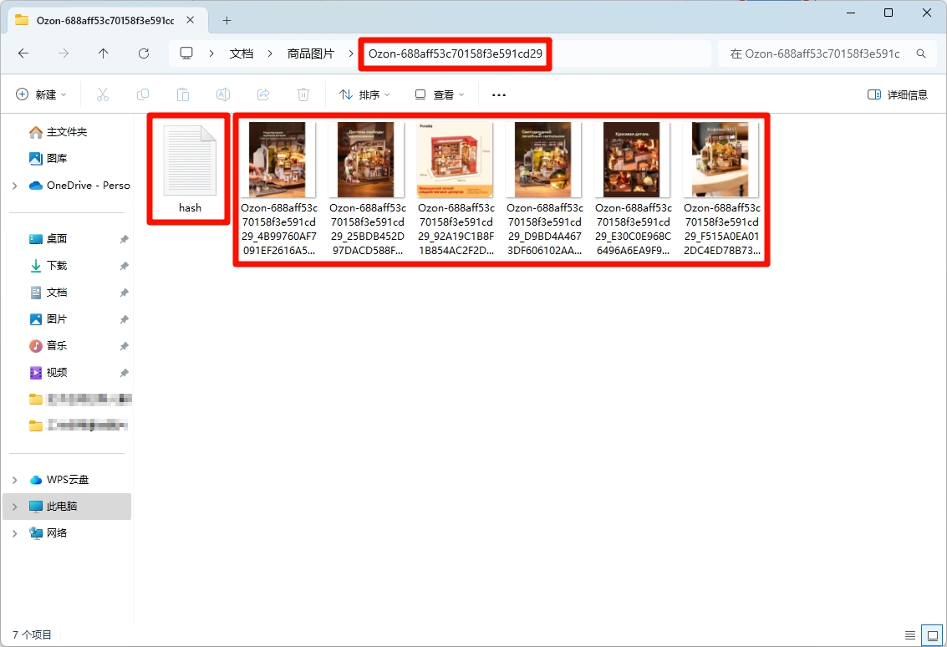Click the share icon in toolbar
Image resolution: width=947 pixels, height=647 pixels.
tap(263, 95)
